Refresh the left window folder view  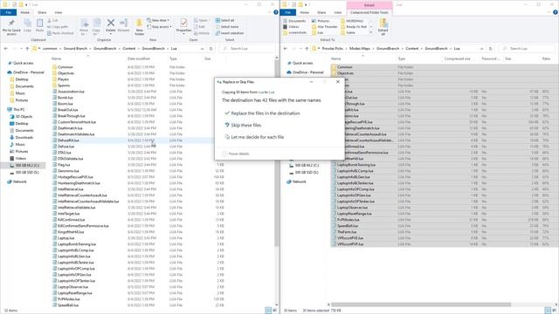pos(211,49)
